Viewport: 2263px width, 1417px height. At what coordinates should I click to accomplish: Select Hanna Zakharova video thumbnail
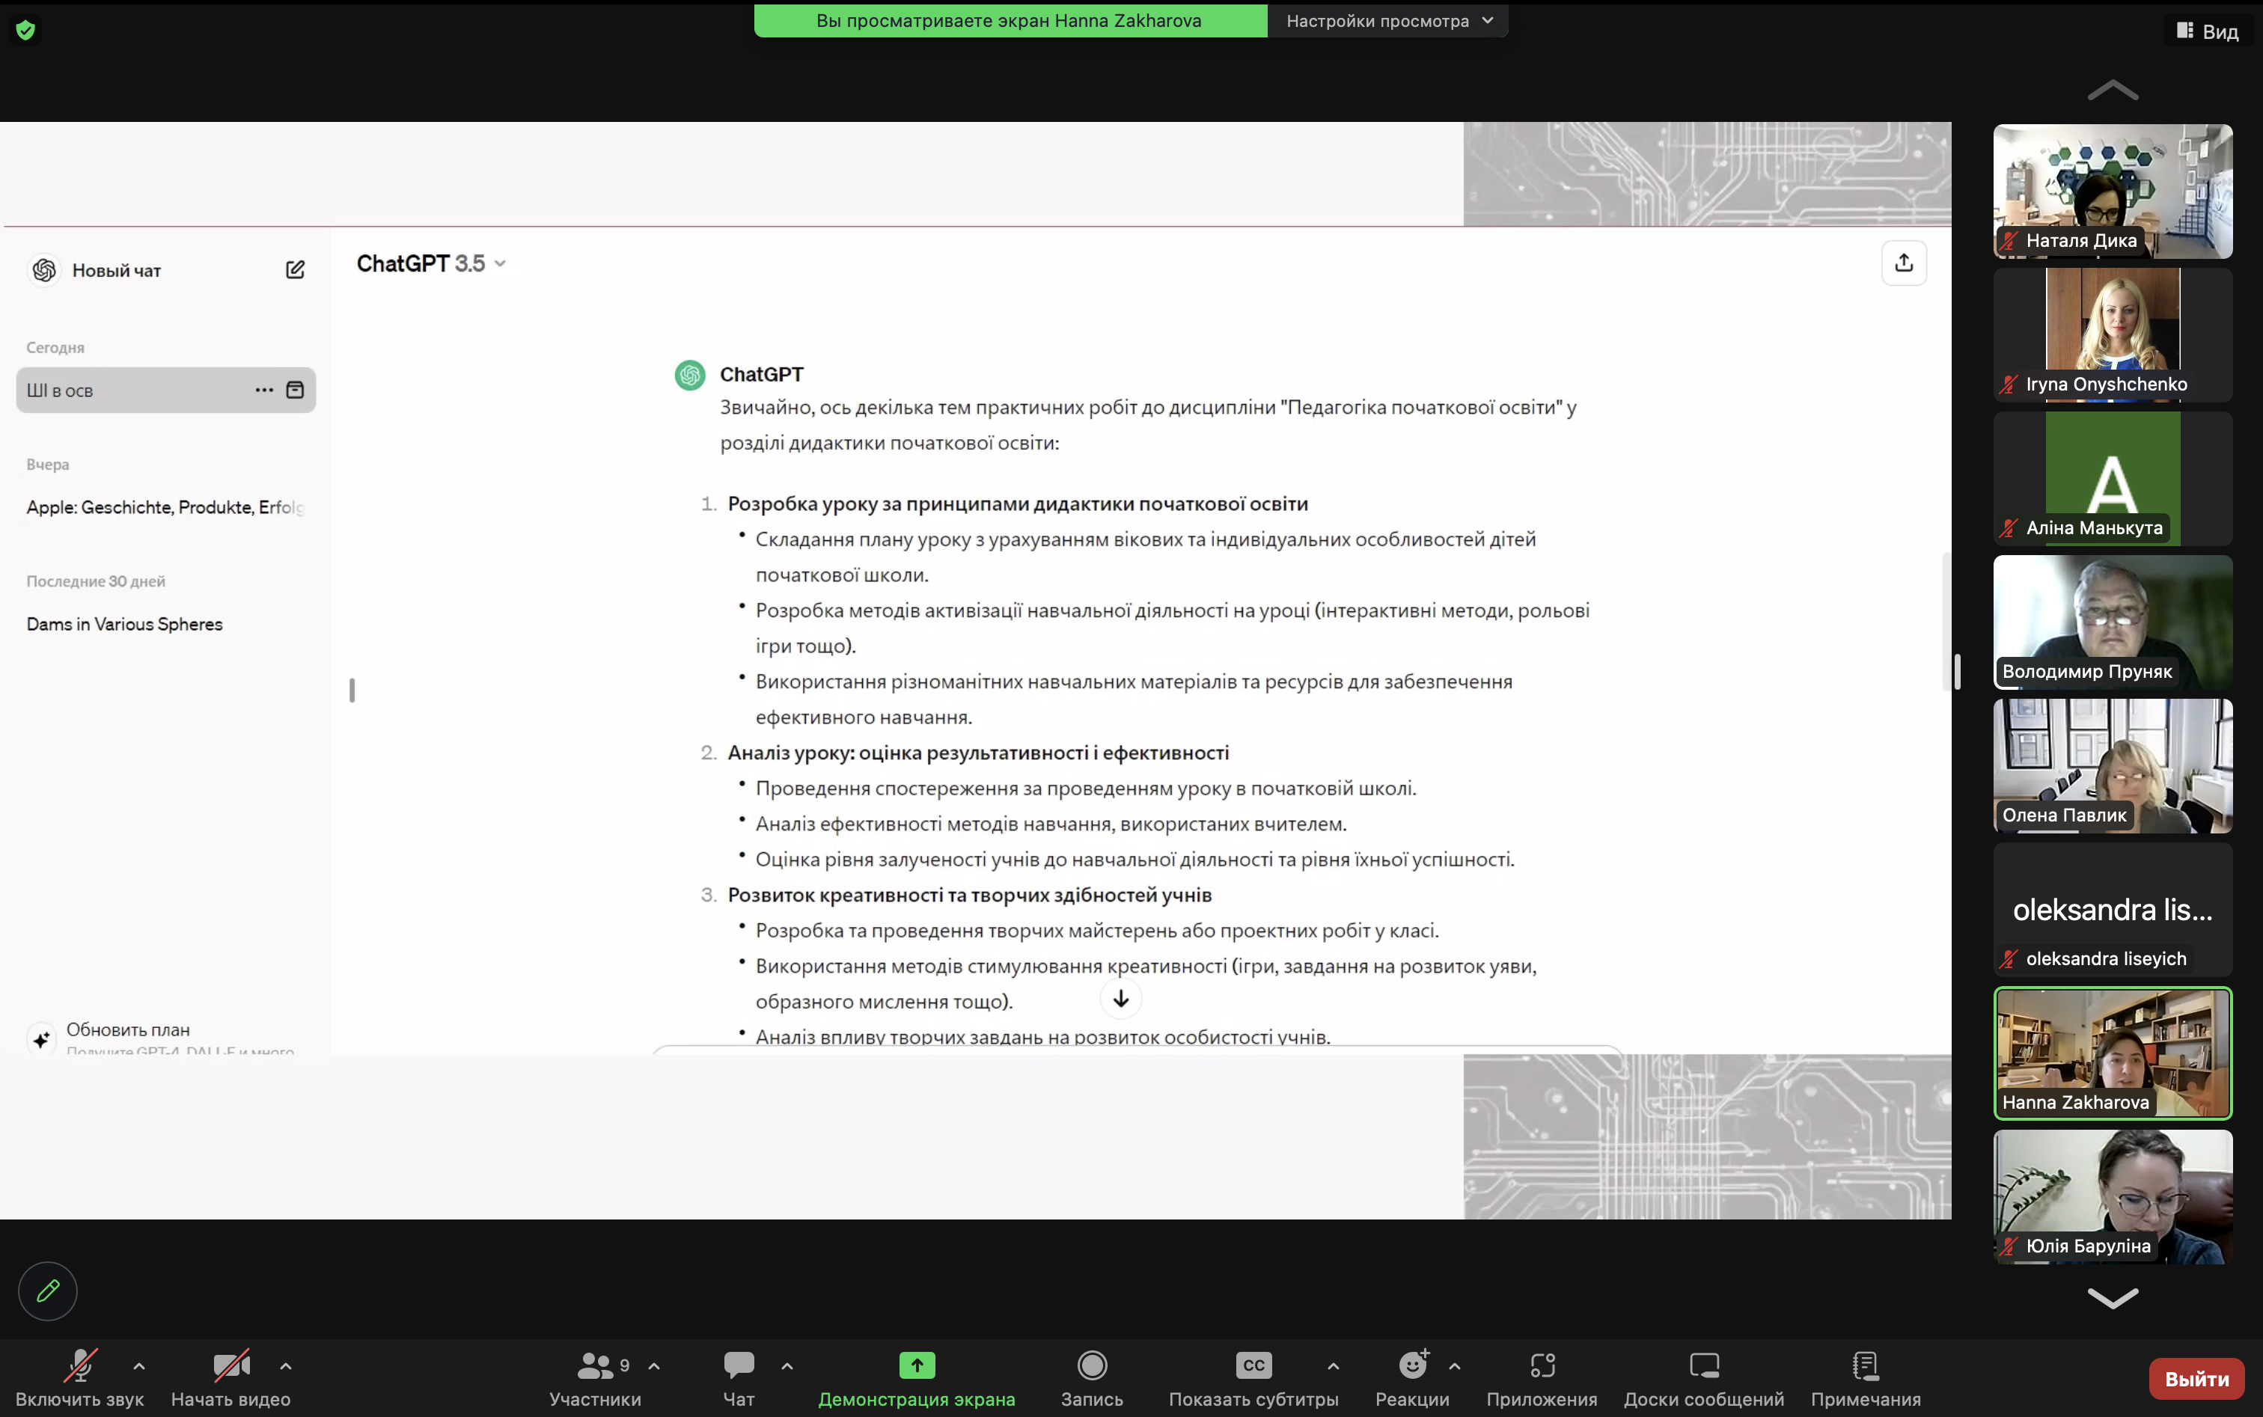point(2112,1053)
